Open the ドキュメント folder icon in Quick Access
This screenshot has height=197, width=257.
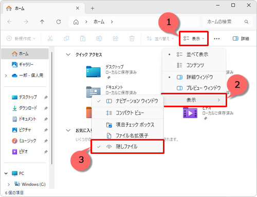[x=94, y=92]
